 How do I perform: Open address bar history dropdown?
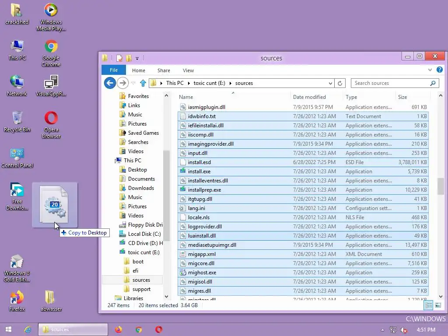click(x=330, y=83)
